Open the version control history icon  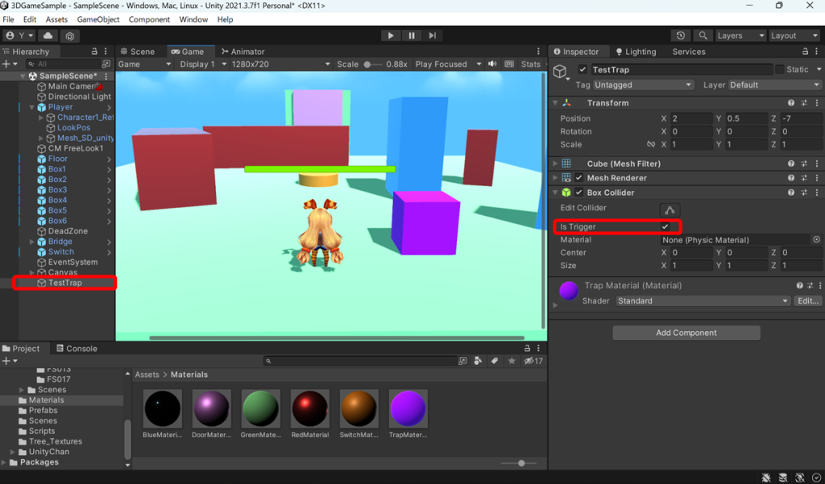[x=681, y=35]
